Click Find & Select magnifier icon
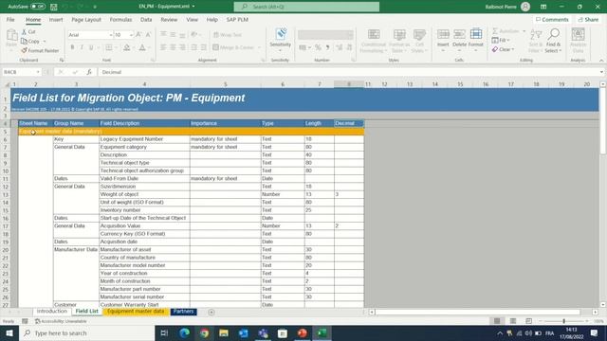Image resolution: width=607 pixels, height=341 pixels. pos(554,35)
